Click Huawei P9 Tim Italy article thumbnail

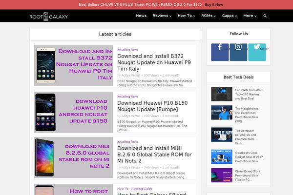click(74, 65)
